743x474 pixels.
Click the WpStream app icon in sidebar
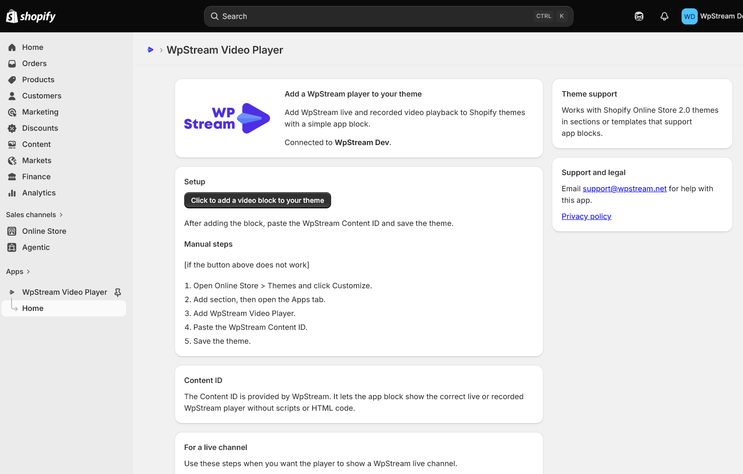pos(12,292)
